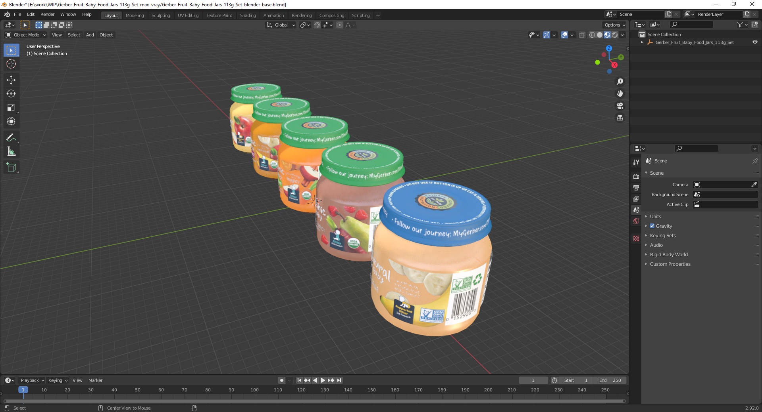Open the Render menu
Screen dimensions: 762x412
(x=48, y=14)
